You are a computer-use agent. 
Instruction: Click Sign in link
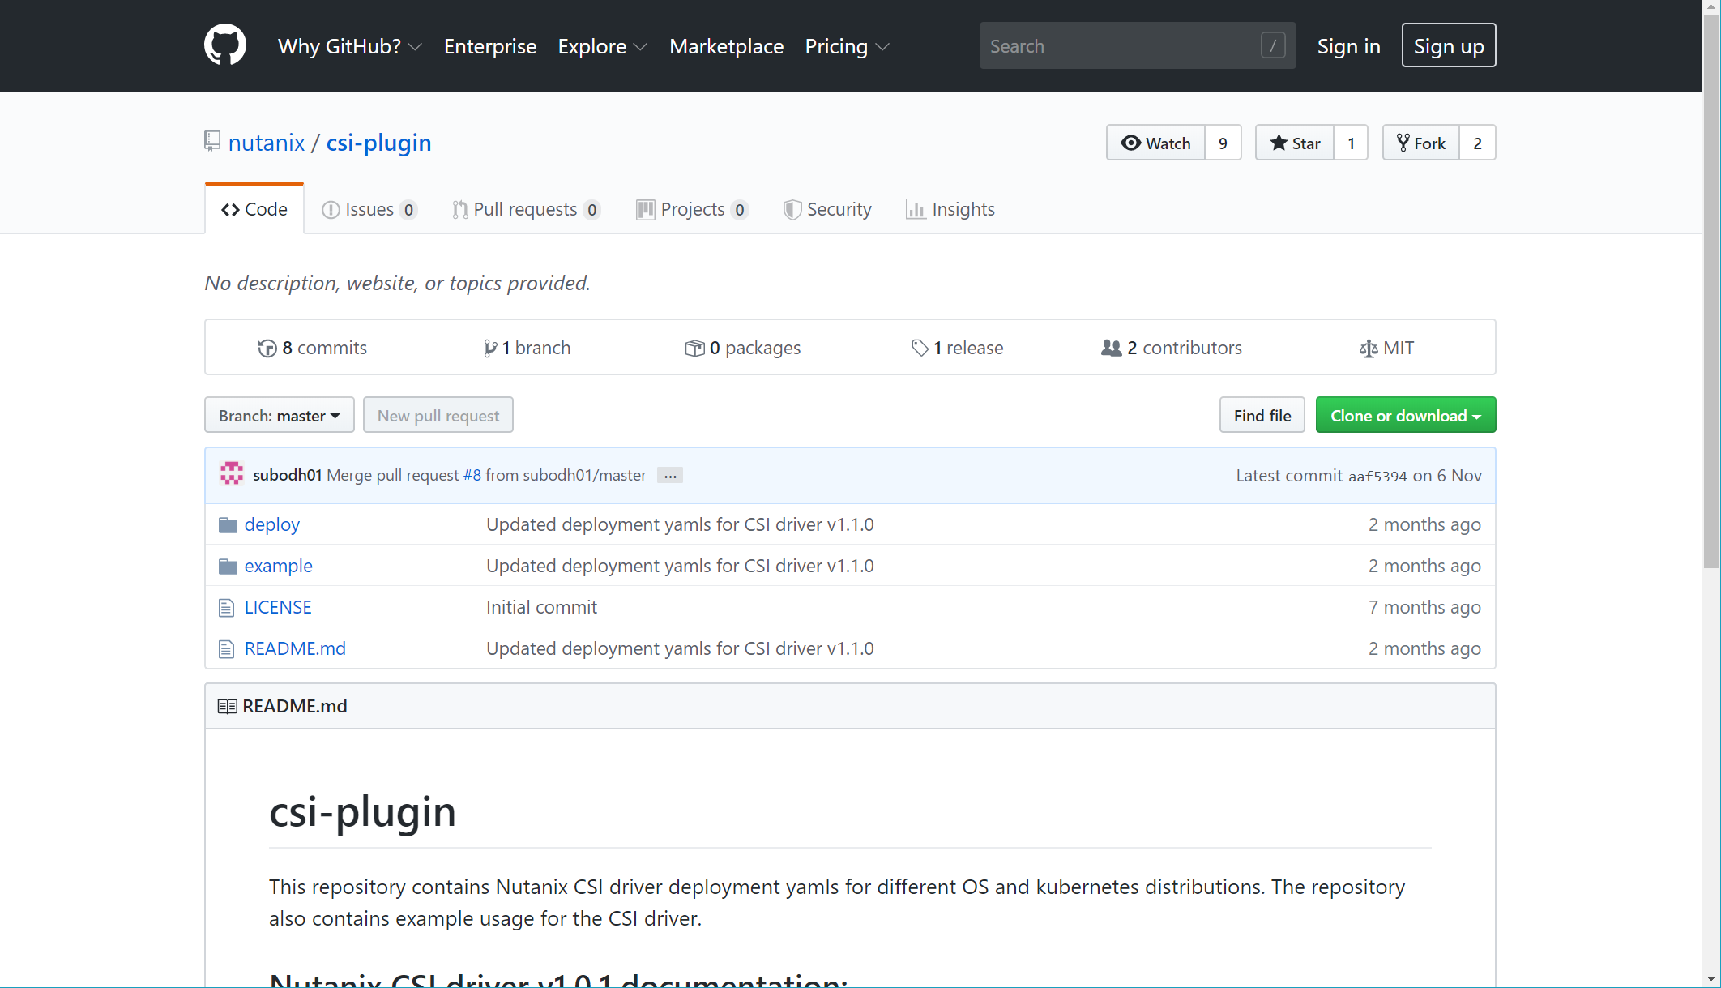[x=1348, y=46]
